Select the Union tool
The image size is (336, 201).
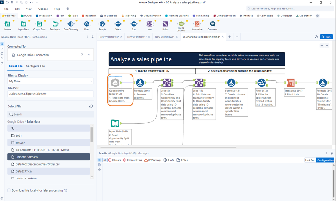(x=165, y=24)
